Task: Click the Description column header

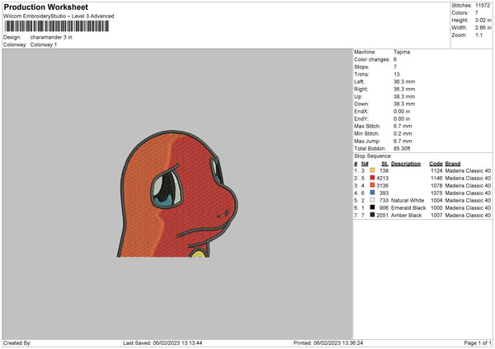Action: tap(406, 164)
